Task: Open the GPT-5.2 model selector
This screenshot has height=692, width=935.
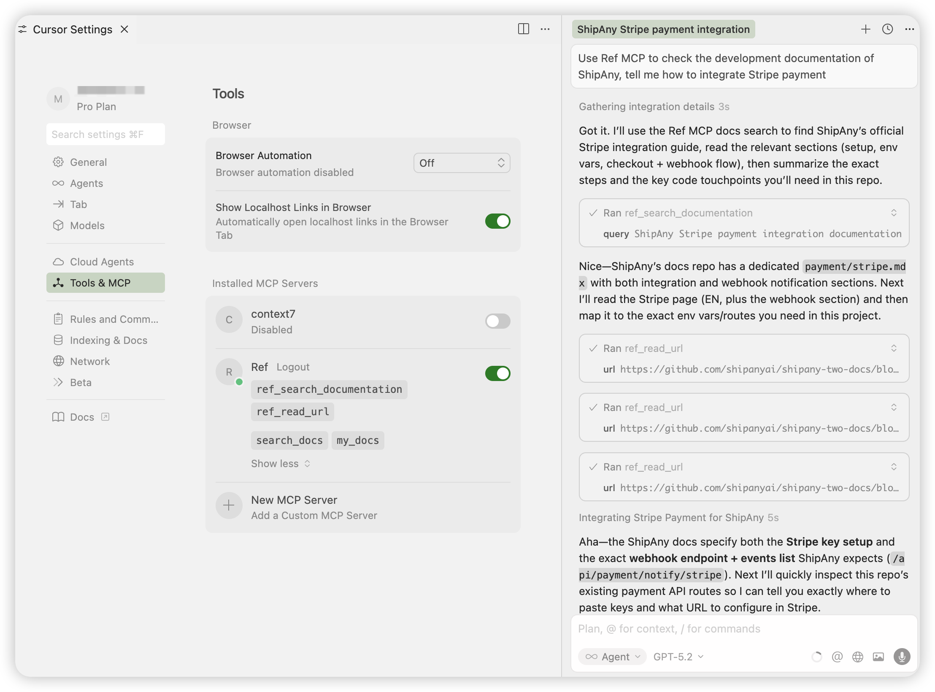Action: (678, 657)
